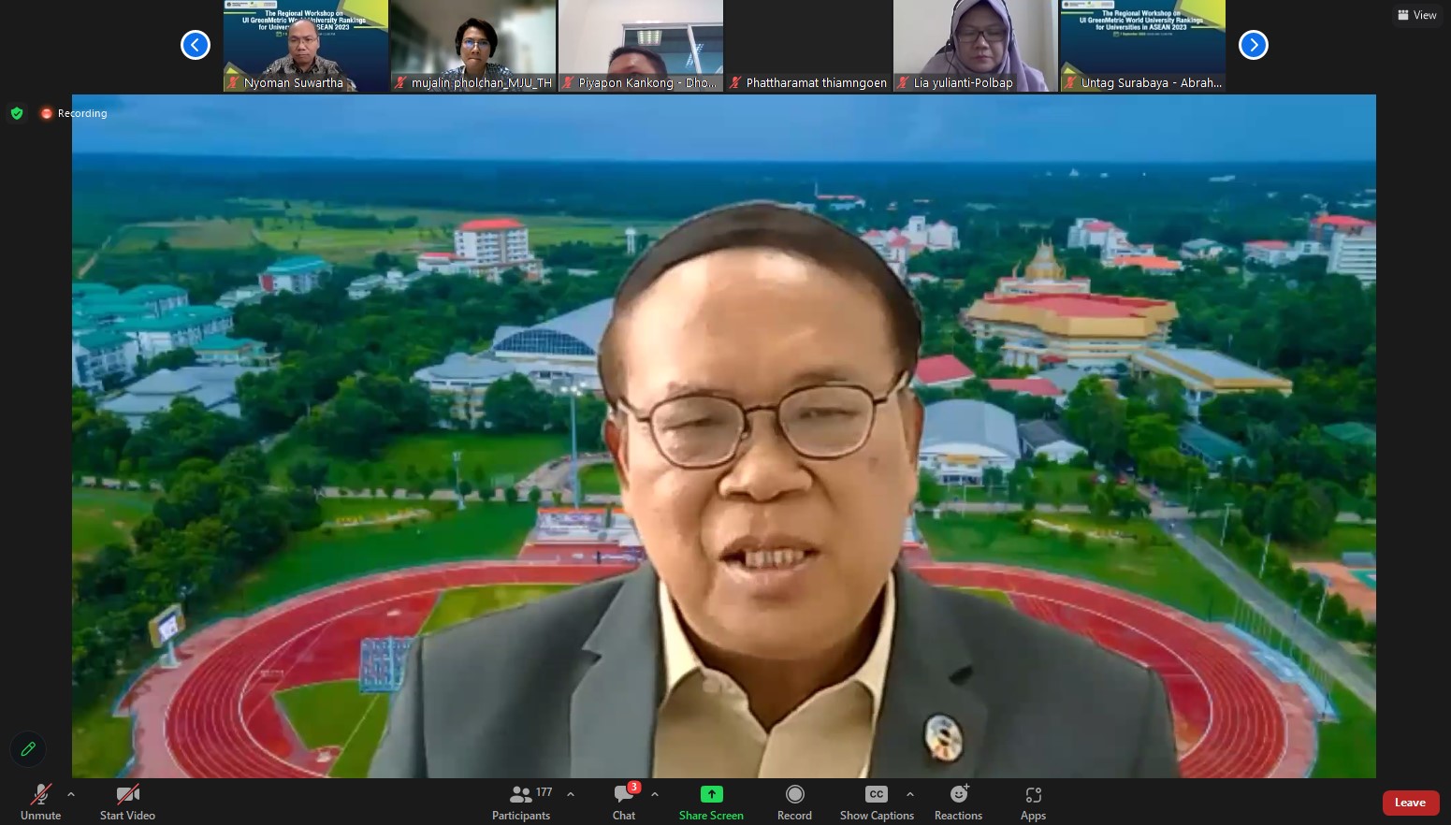Open the Participants panel icon
1451x825 pixels.
(521, 795)
